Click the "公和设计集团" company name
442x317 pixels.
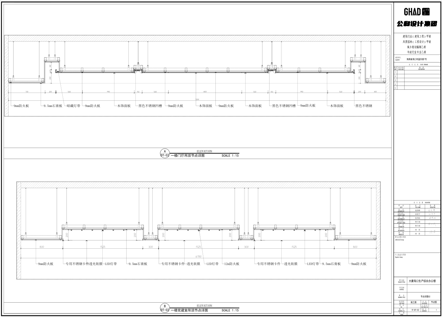click(x=417, y=24)
